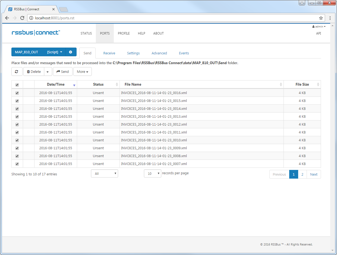Open ABOUT navigation item
The image size is (337, 255).
click(159, 33)
